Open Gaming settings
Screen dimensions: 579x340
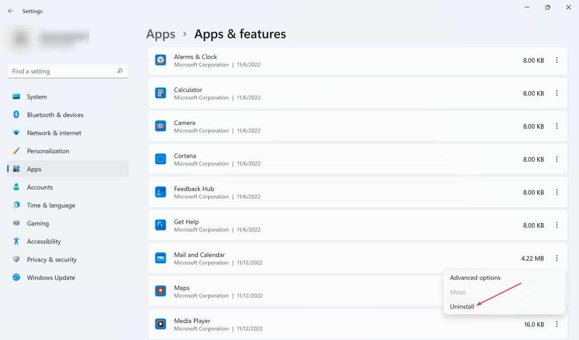point(68,223)
